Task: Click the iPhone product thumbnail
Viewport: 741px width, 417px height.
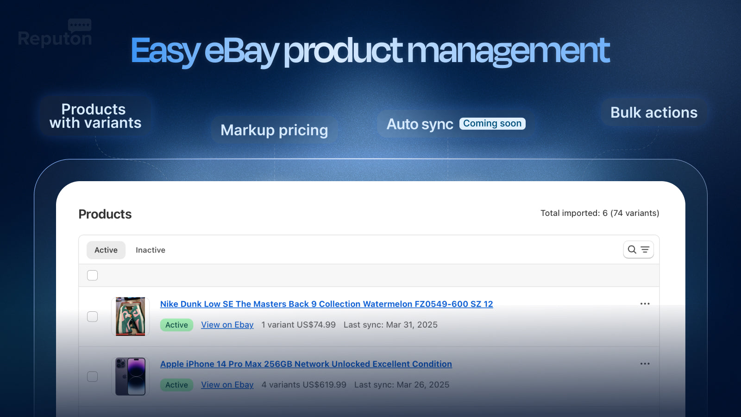Action: [x=131, y=377]
